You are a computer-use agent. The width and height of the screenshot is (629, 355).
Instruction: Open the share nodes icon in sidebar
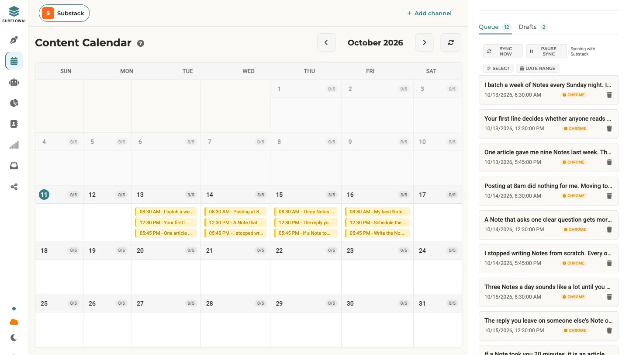click(14, 187)
